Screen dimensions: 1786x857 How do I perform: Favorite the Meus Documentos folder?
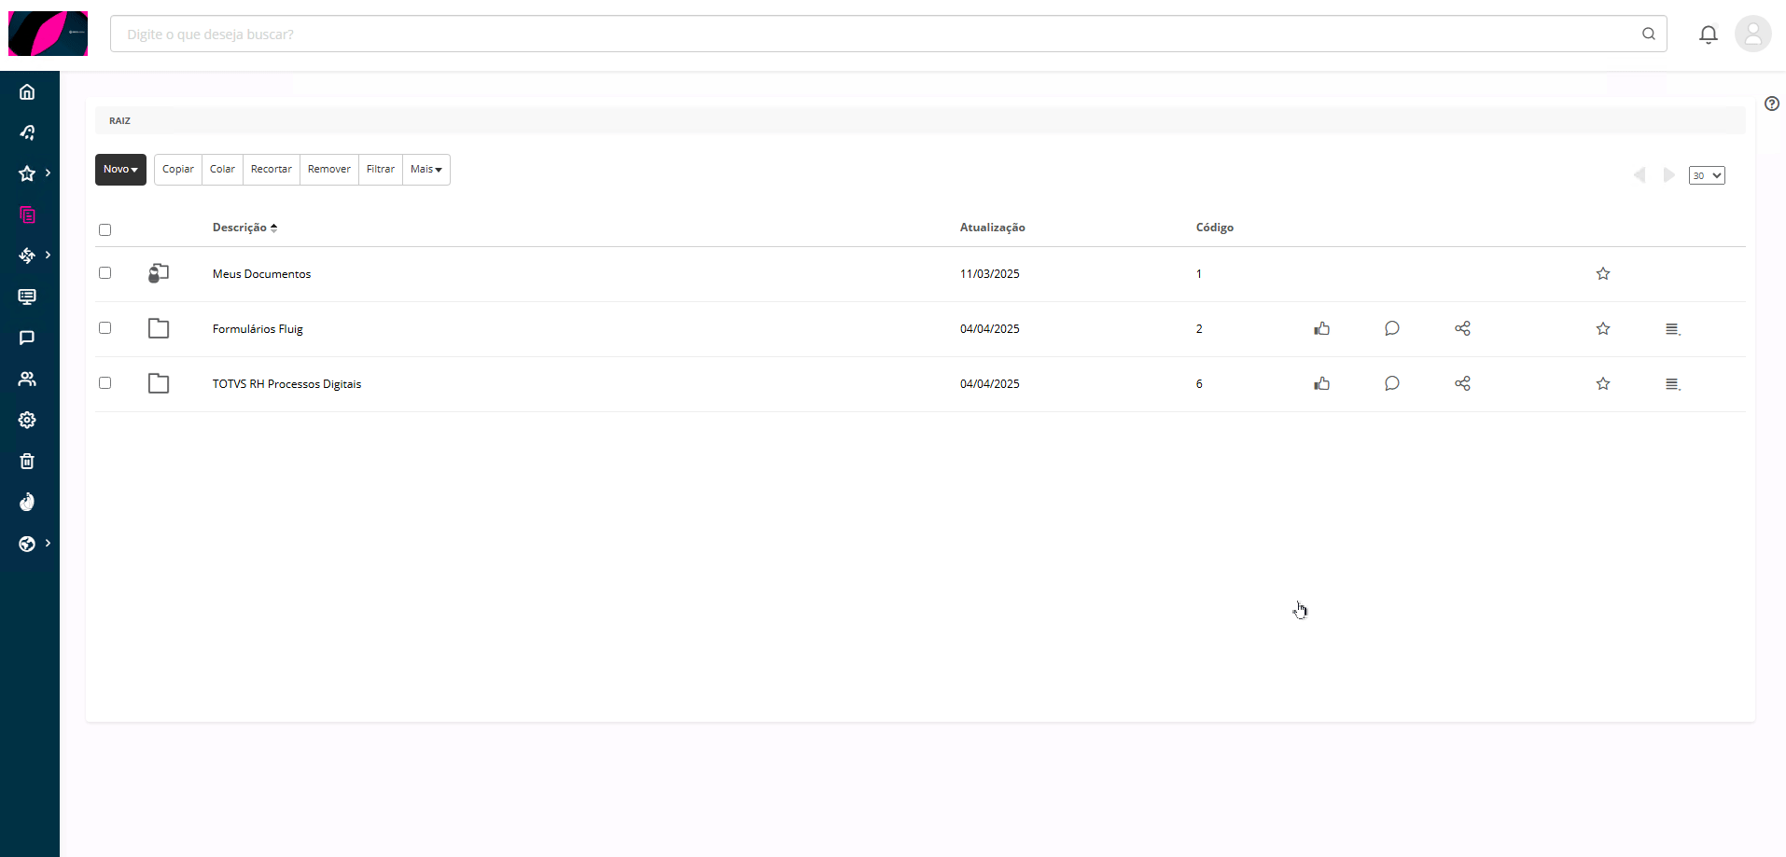point(1603,273)
